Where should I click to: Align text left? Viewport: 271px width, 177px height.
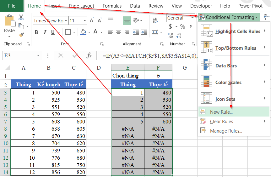111,32
